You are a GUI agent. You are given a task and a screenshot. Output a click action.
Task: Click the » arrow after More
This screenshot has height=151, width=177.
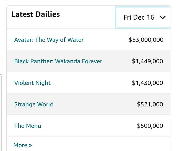tap(30, 145)
